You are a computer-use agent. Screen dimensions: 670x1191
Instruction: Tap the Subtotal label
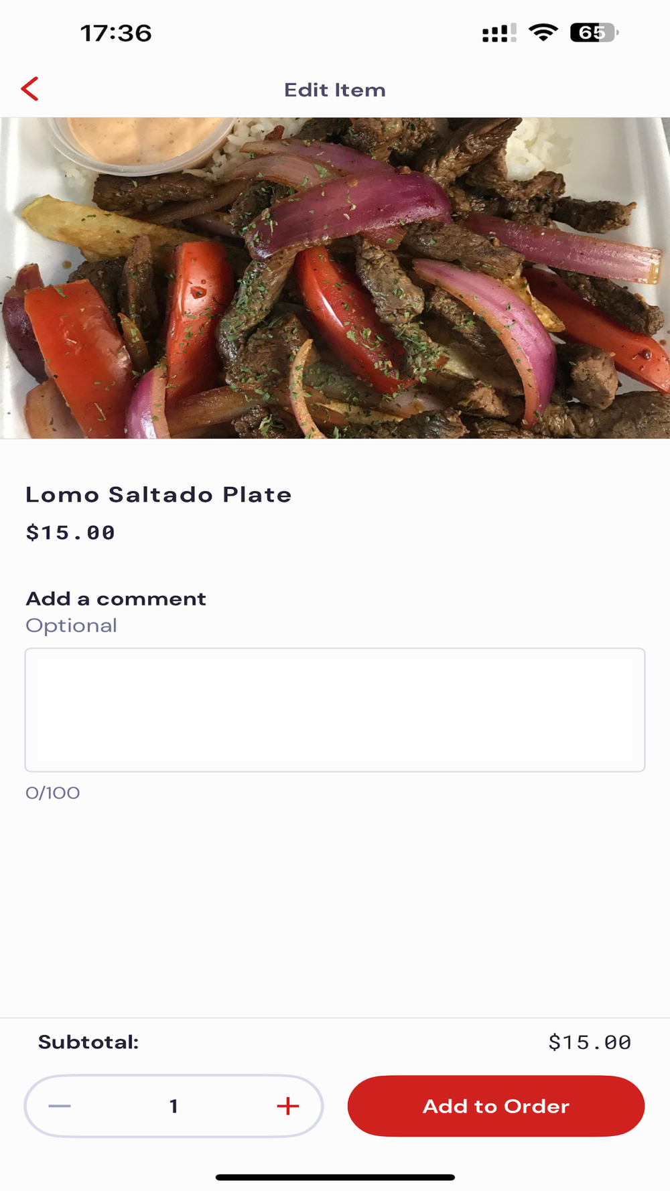point(88,1042)
